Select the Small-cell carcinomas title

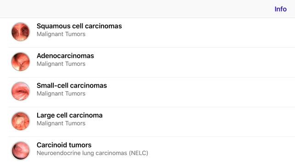72,85
